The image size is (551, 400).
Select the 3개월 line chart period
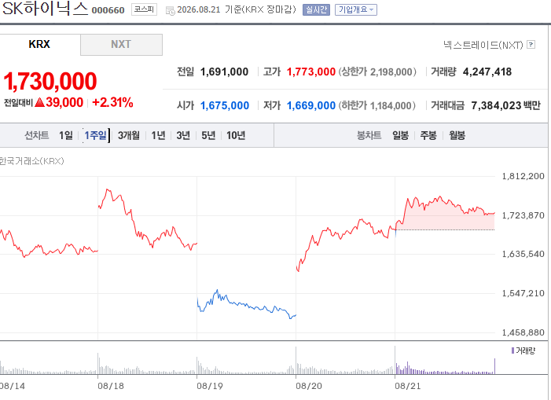point(129,135)
